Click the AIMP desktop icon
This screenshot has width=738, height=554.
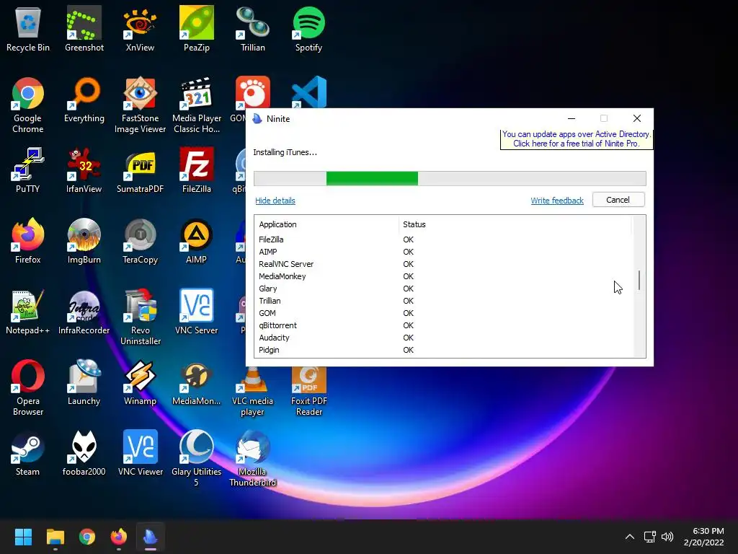(x=196, y=242)
